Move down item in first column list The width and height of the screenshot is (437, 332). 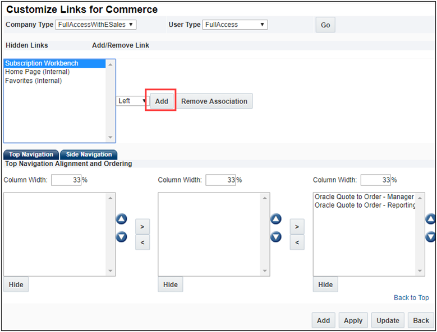(x=121, y=237)
